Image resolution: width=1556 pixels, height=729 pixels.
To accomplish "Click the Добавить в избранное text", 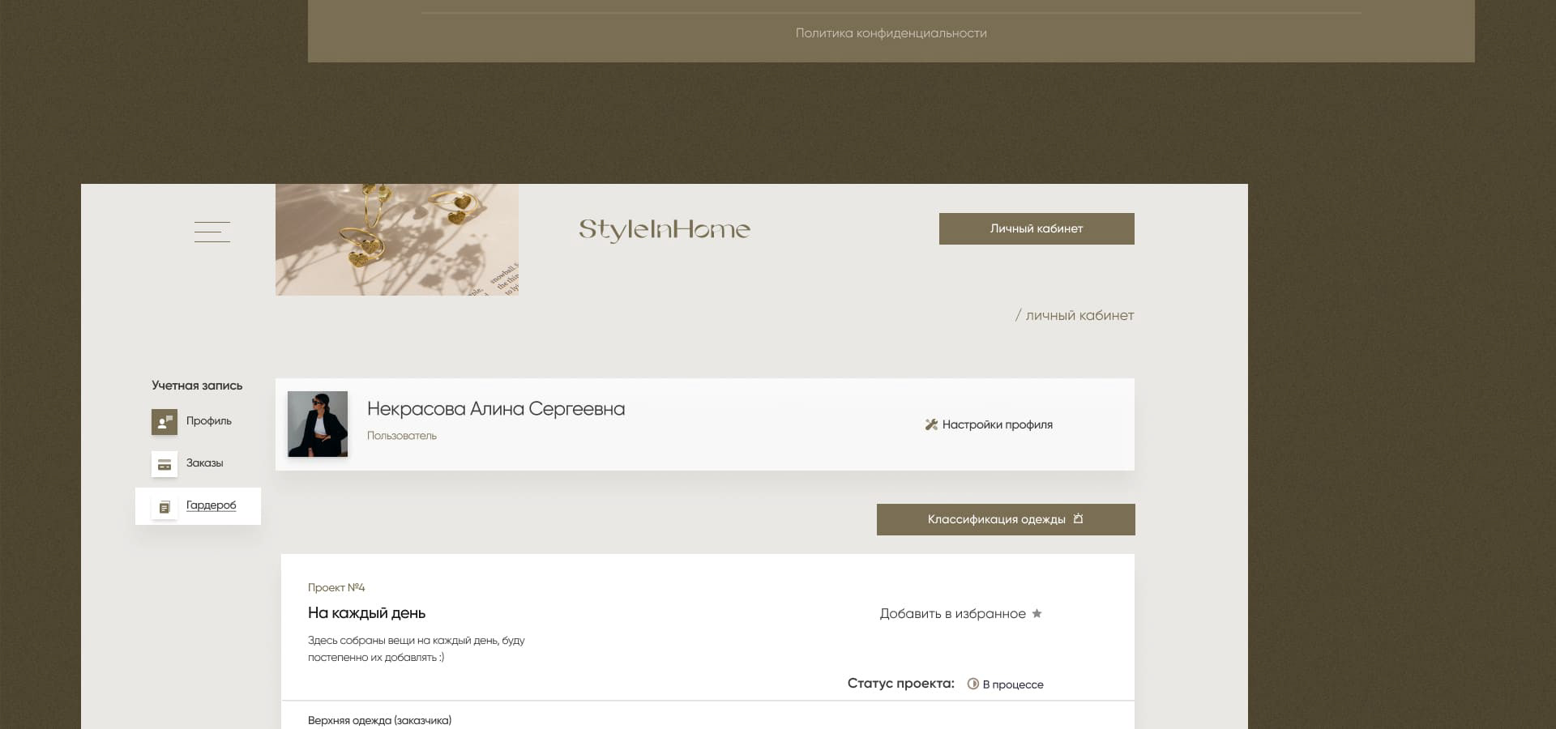I will 952,614.
